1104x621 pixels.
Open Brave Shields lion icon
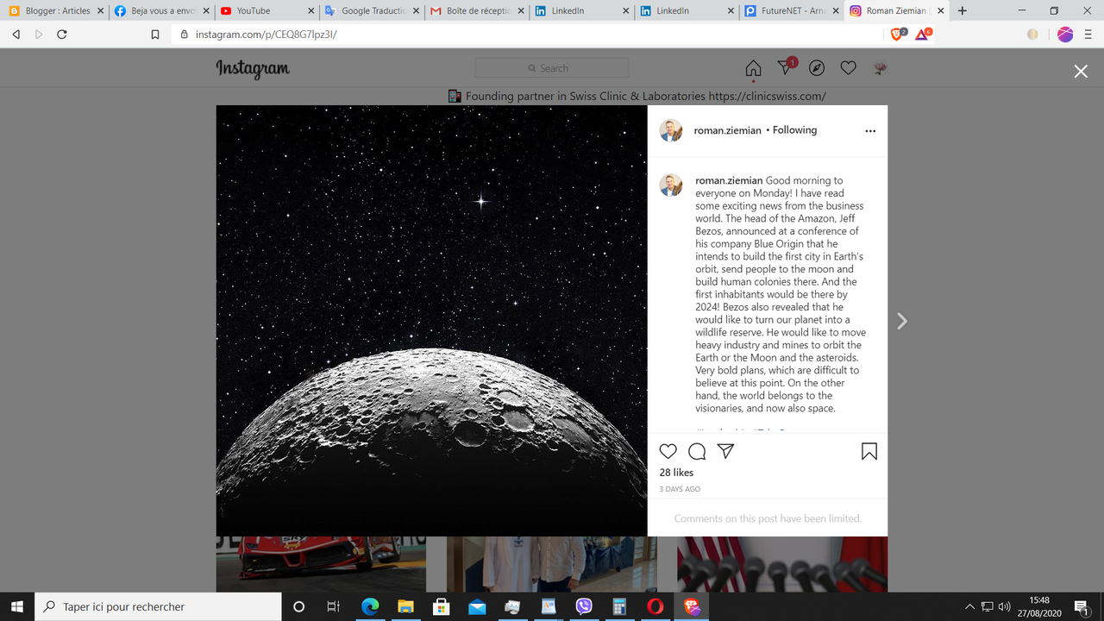pyautogui.click(x=897, y=34)
